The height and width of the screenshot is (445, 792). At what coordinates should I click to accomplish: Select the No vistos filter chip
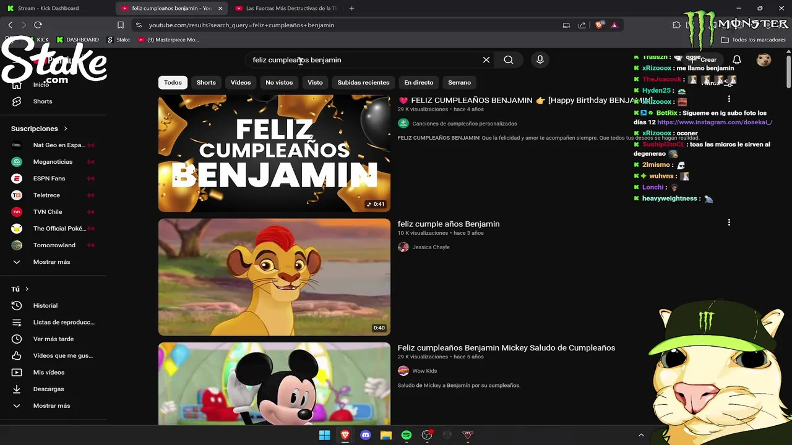[279, 82]
